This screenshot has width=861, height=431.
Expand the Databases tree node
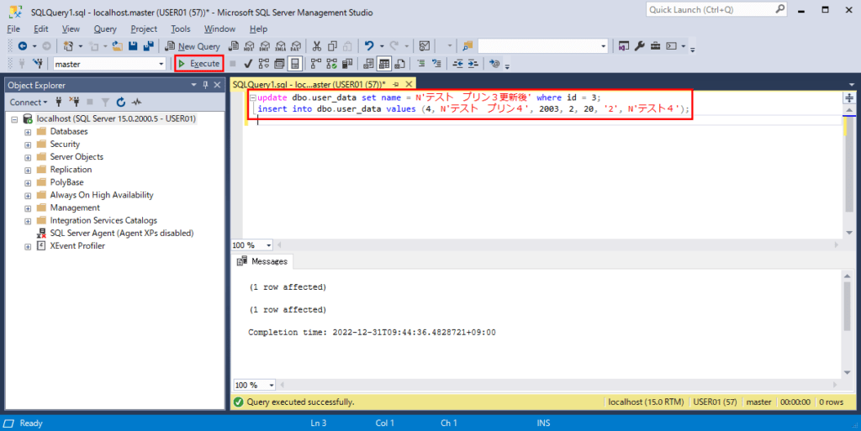[x=28, y=132]
